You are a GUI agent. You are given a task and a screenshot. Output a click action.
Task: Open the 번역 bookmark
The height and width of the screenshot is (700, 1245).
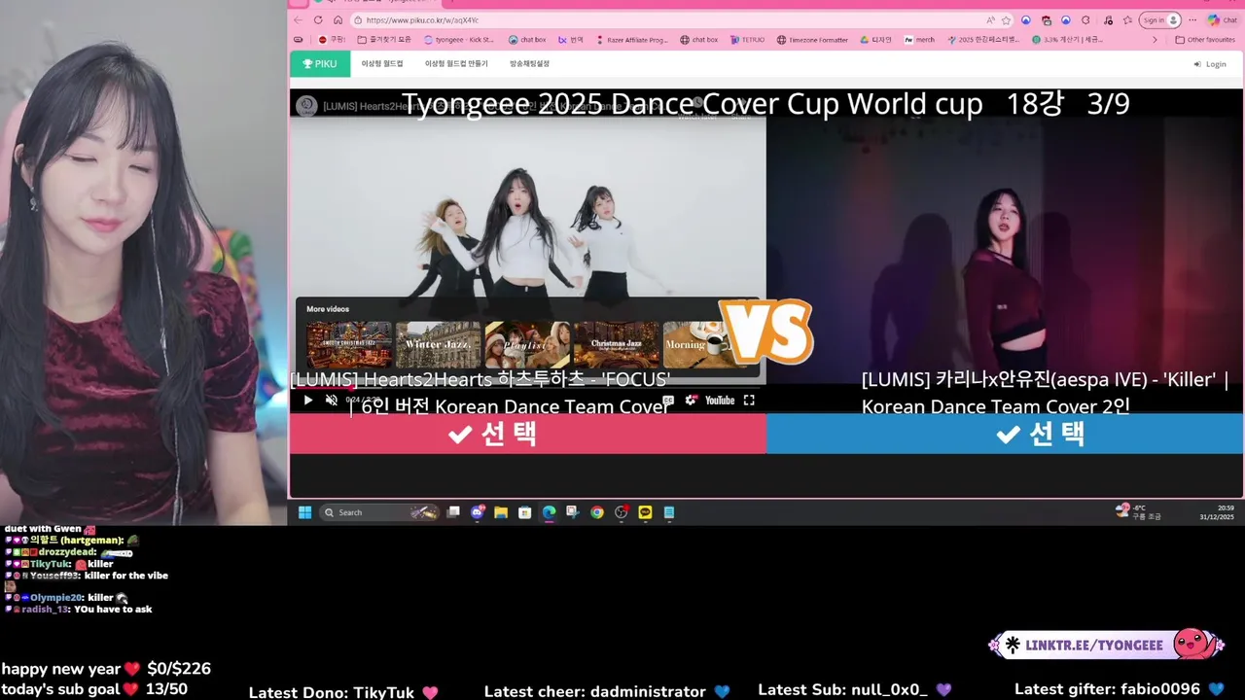571,40
